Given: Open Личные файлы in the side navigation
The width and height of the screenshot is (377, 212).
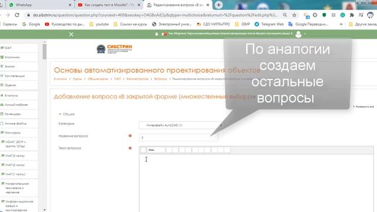Looking at the screenshot, I should pyautogui.click(x=19, y=124).
